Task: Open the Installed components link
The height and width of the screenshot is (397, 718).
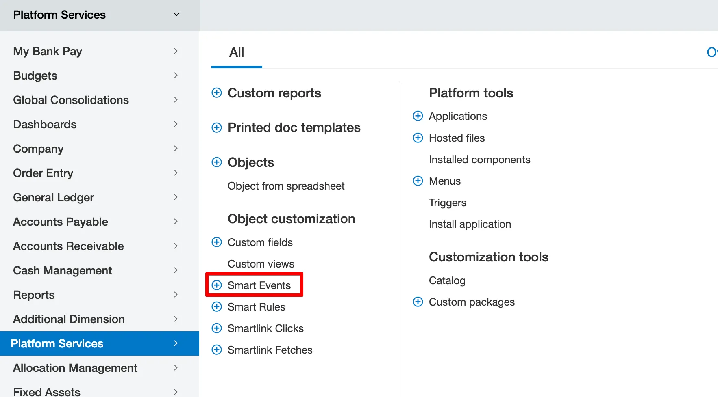Action: 479,160
